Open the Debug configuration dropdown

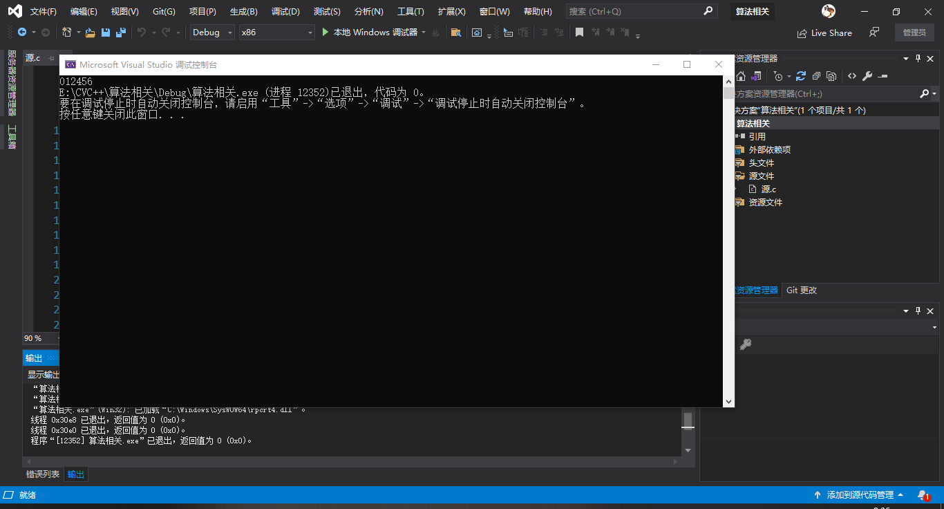coord(212,33)
